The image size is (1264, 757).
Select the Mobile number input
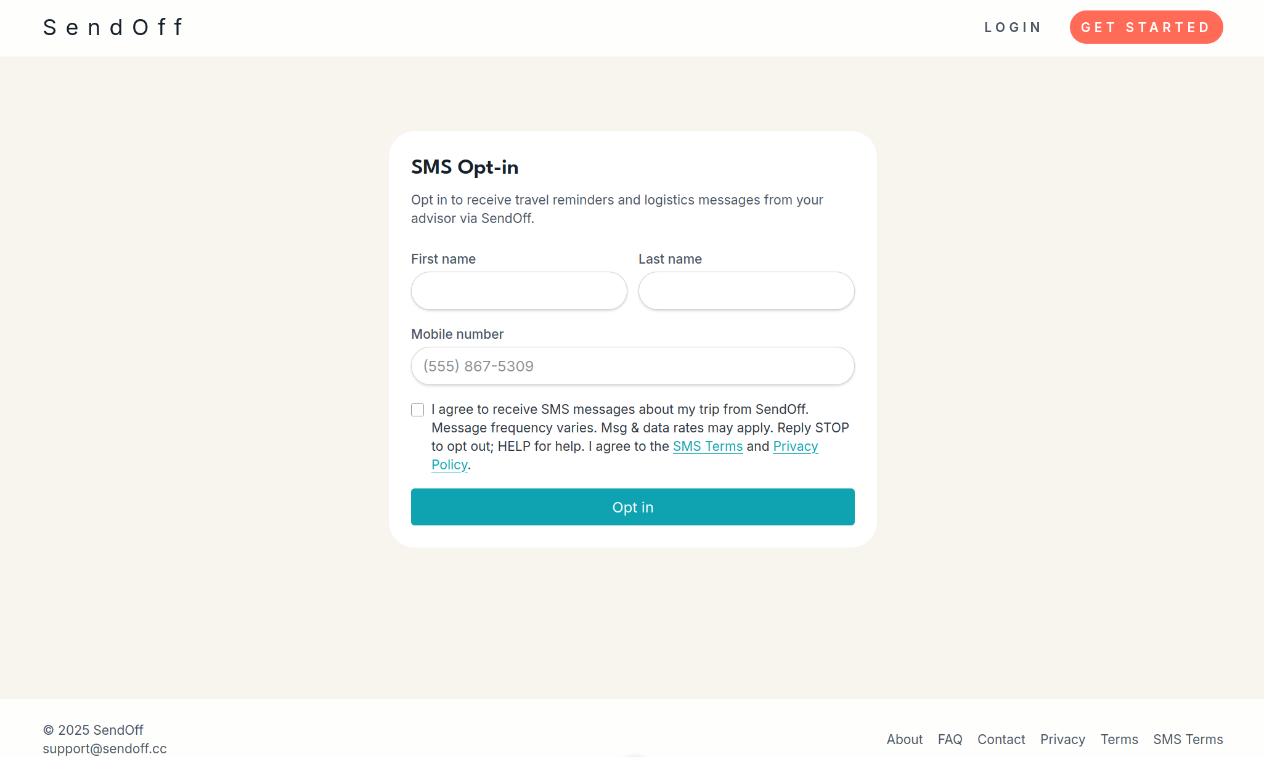pos(632,366)
